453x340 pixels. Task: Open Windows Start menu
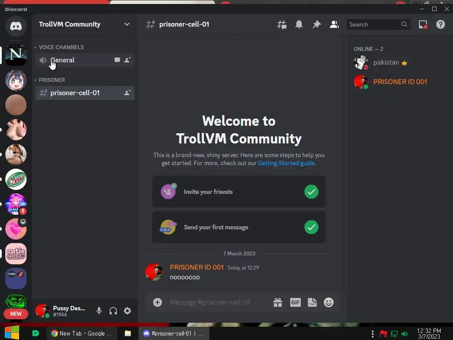(12, 333)
